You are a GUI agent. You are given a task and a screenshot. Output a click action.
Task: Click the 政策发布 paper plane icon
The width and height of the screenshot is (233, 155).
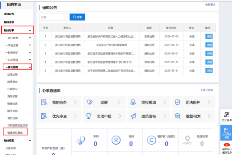(133, 116)
